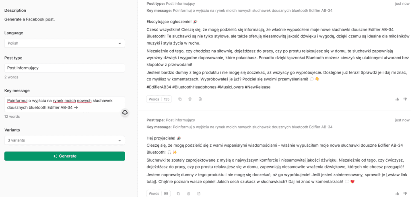Image resolution: width=412 pixels, height=197 pixels.
Task: Click the assistant icon beside Key message field
Action: click(x=125, y=113)
